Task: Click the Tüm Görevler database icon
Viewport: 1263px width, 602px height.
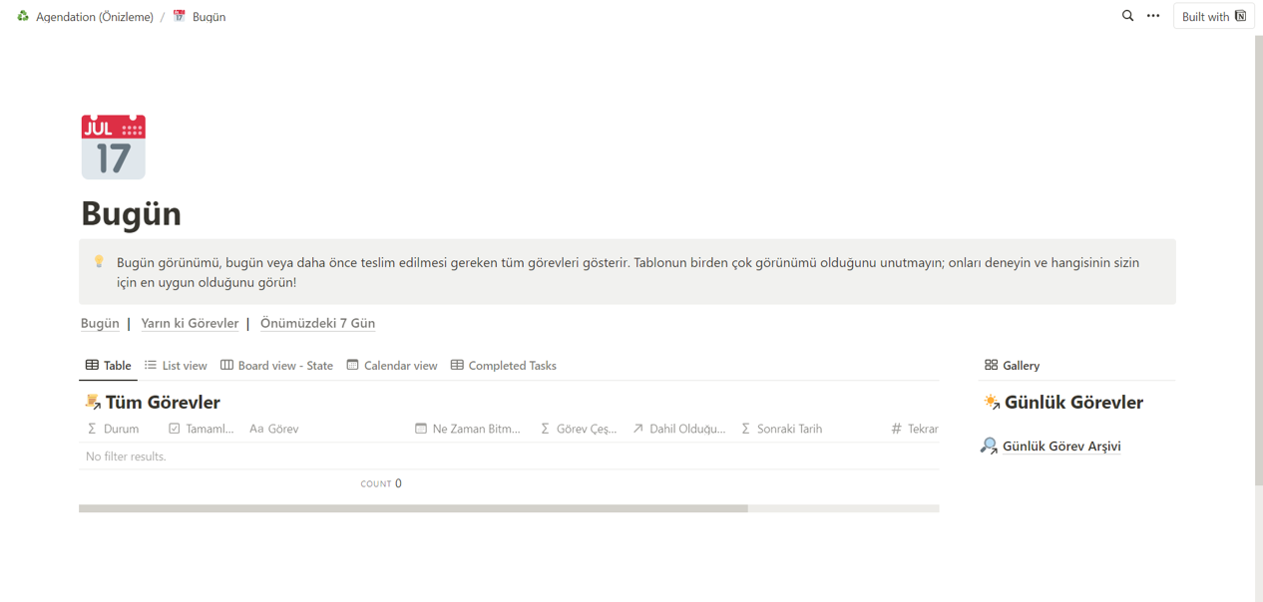Action: point(93,402)
